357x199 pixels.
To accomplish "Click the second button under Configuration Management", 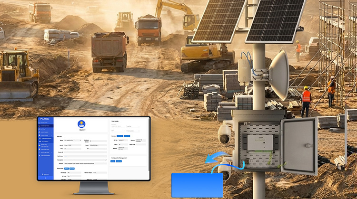I will coord(119,161).
